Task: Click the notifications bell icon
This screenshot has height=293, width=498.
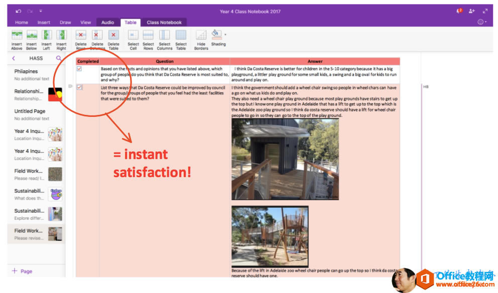Action: 457,11
